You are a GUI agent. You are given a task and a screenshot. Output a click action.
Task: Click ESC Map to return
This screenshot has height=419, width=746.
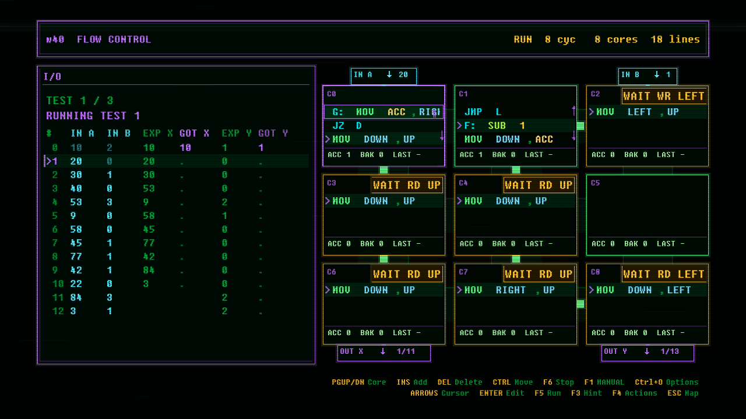click(682, 393)
